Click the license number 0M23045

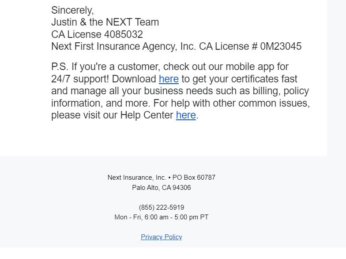[281, 47]
